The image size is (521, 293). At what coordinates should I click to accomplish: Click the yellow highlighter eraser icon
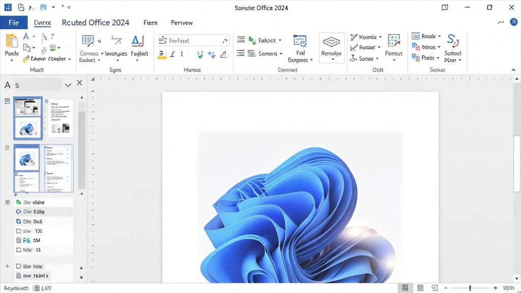[x=26, y=59]
